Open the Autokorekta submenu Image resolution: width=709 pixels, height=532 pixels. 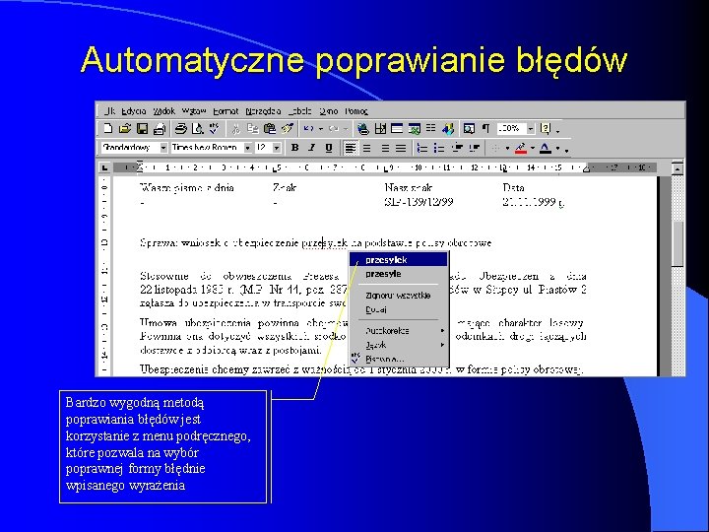pyautogui.click(x=399, y=331)
